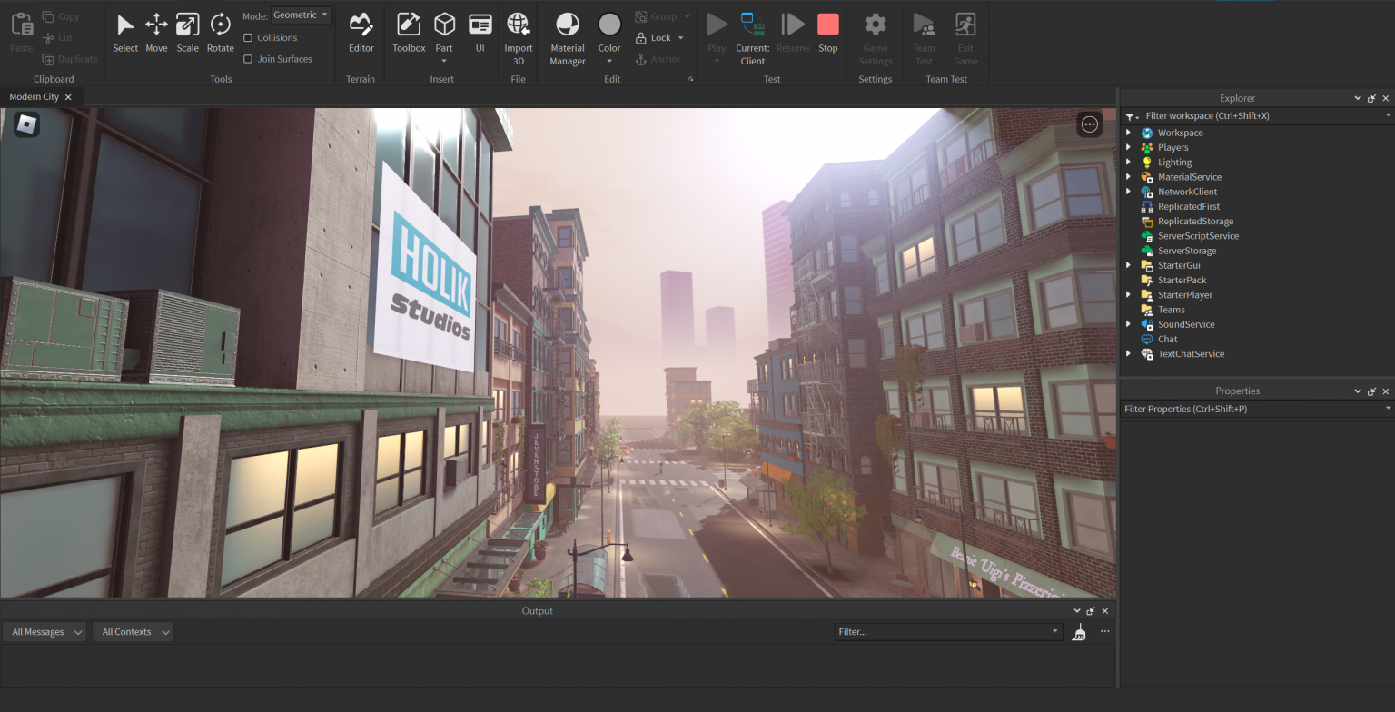1395x712 pixels.
Task: Expand the StarterGui tree item
Action: [1129, 264]
